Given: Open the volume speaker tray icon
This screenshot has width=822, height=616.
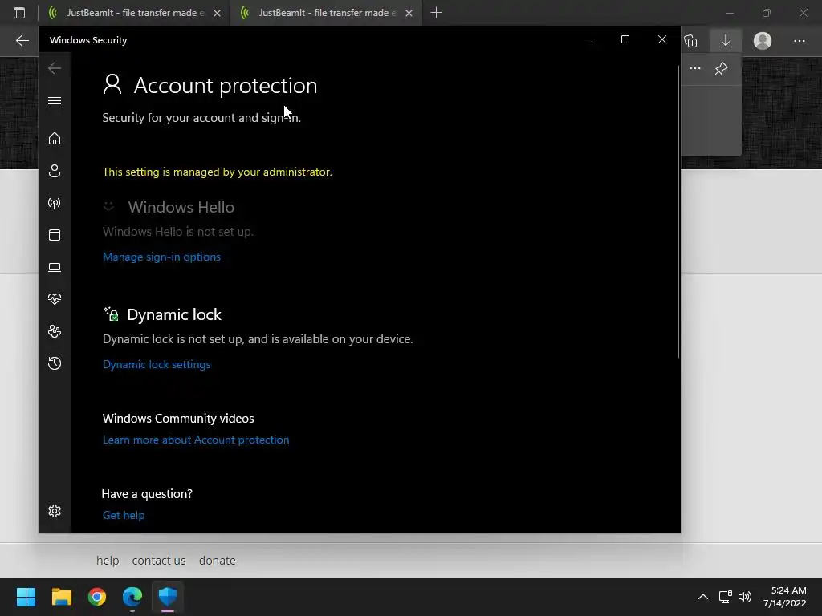Looking at the screenshot, I should click(x=744, y=597).
